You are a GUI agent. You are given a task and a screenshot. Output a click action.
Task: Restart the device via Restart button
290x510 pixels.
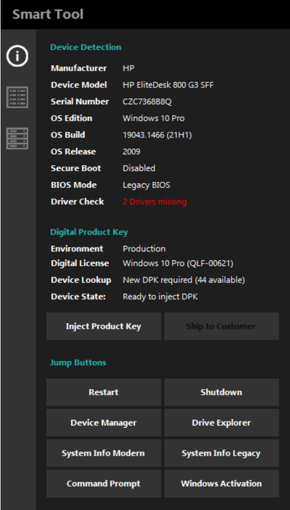104,392
